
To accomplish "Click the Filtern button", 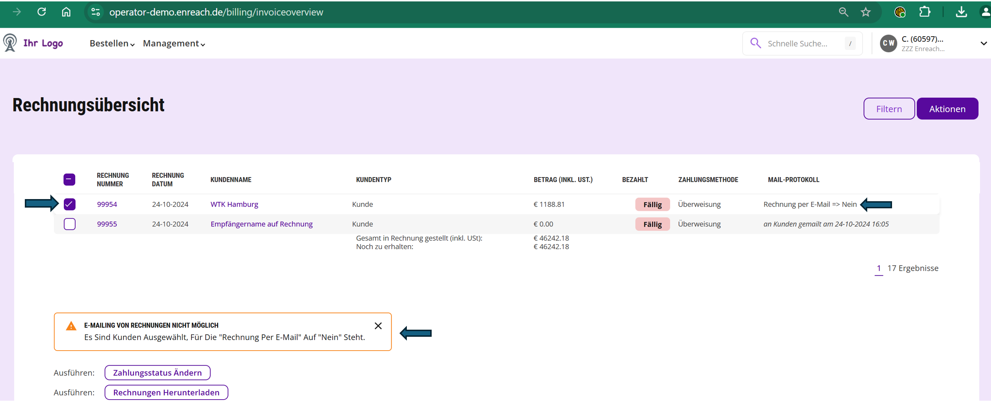I will click(x=888, y=109).
